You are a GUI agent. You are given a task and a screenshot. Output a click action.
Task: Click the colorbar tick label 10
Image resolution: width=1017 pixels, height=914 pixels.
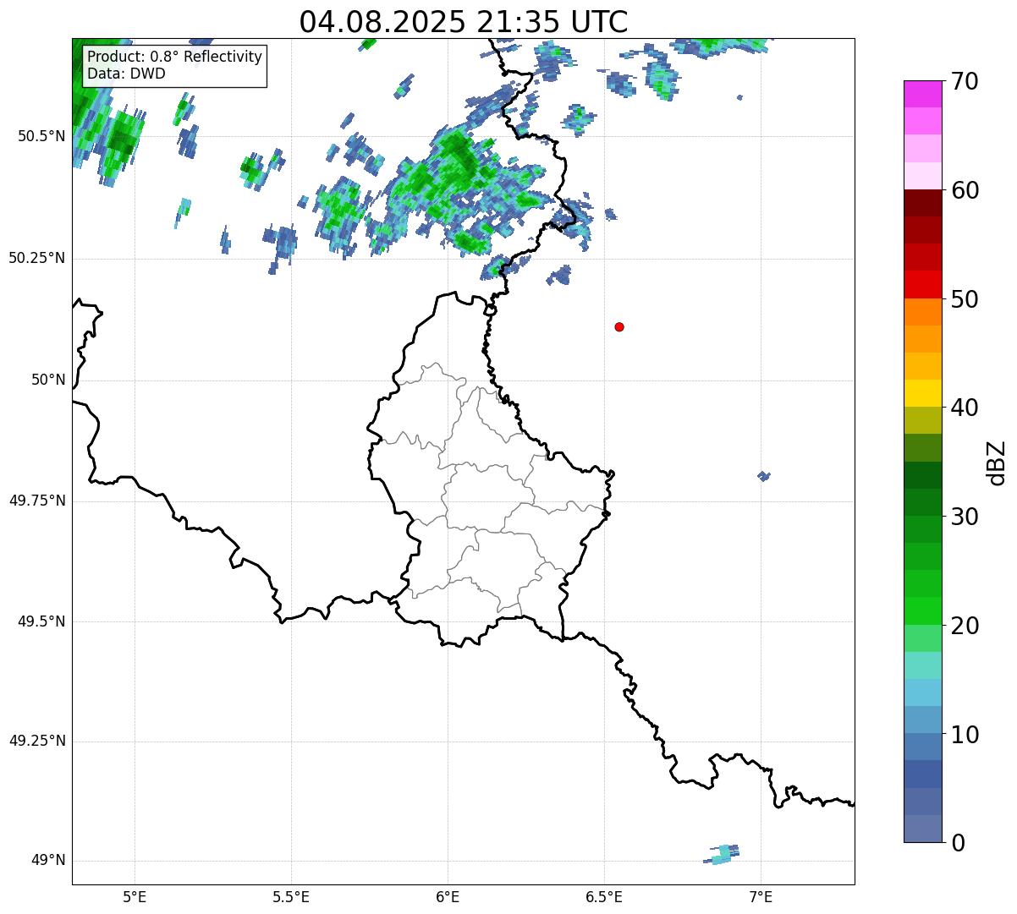[x=965, y=734]
